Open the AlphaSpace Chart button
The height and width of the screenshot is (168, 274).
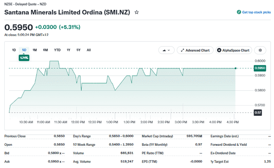234,50
